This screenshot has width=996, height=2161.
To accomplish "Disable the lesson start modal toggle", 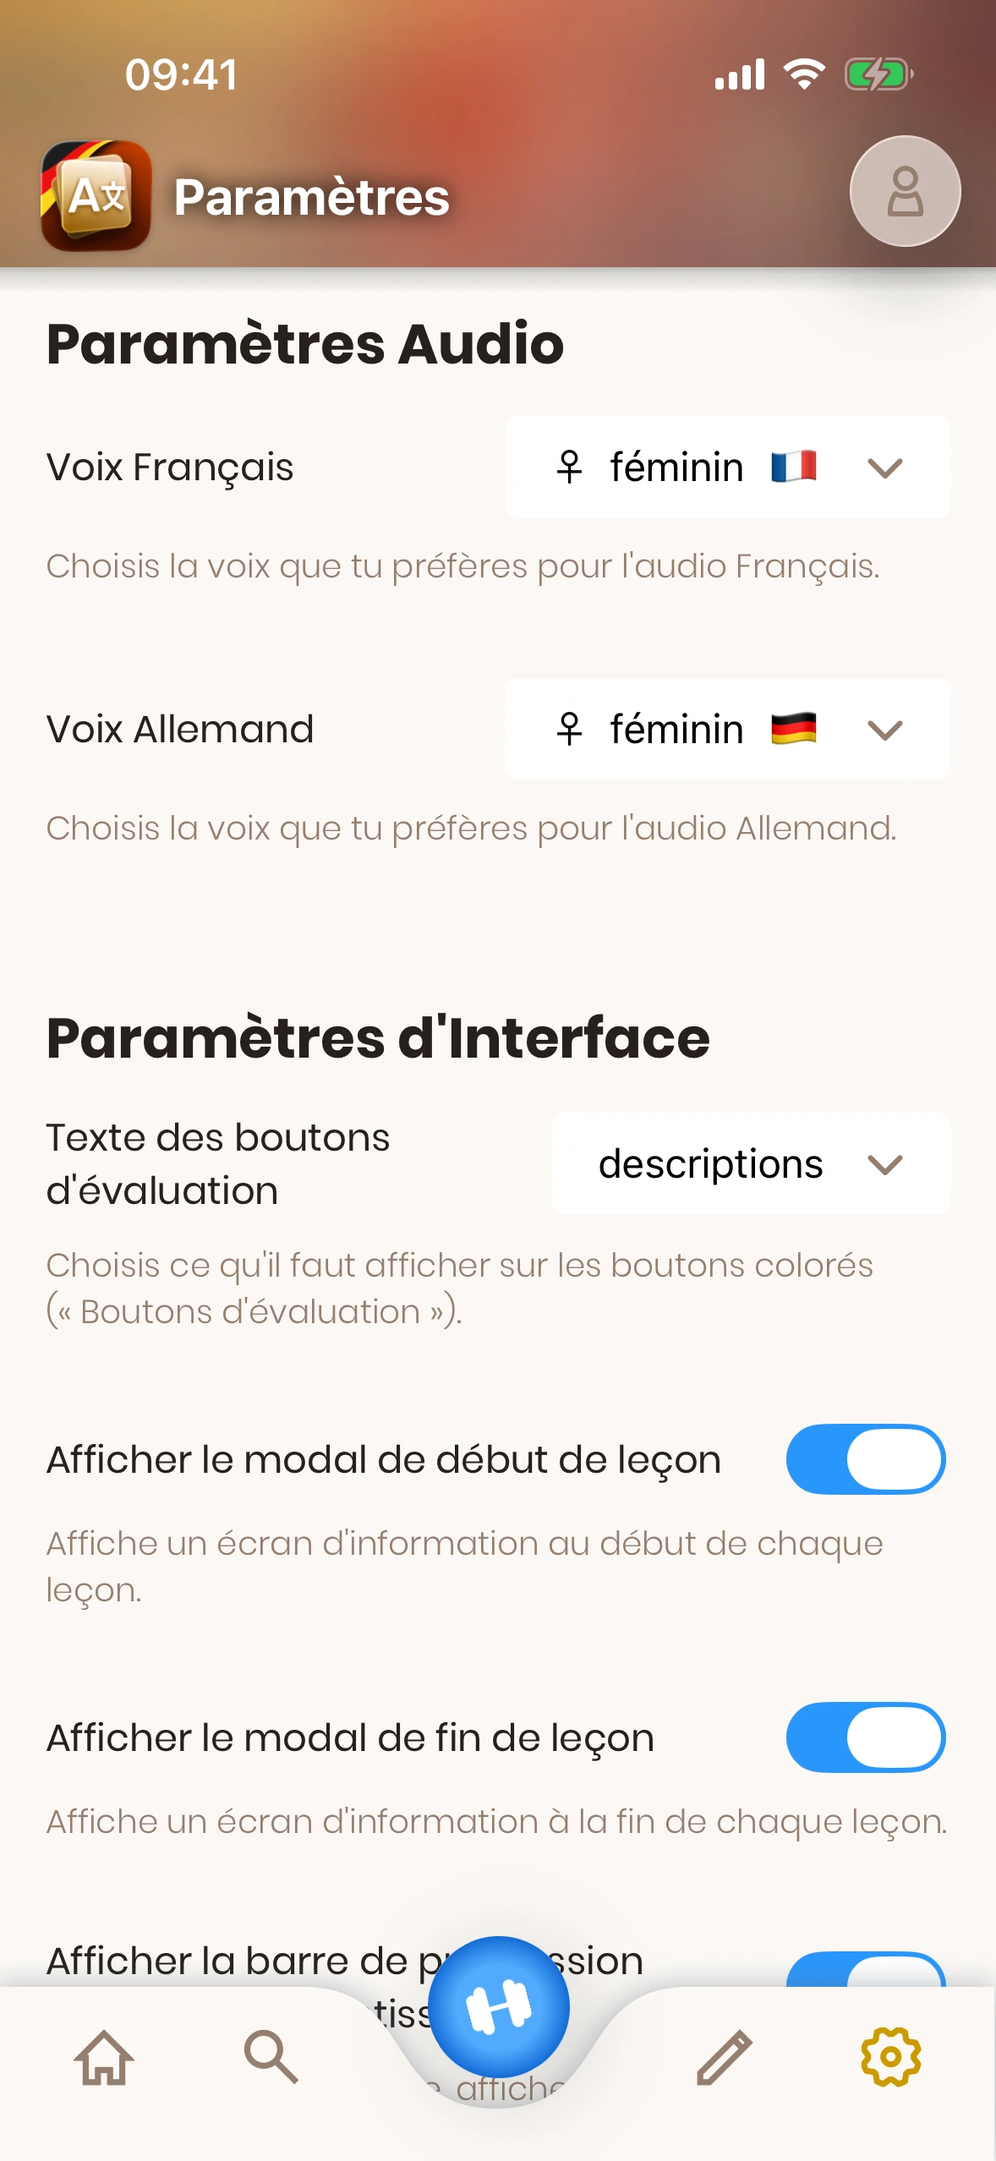I will 866,1459.
